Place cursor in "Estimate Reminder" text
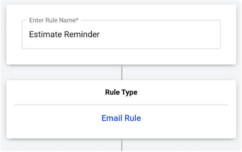This screenshot has height=152, width=242. tap(64, 34)
